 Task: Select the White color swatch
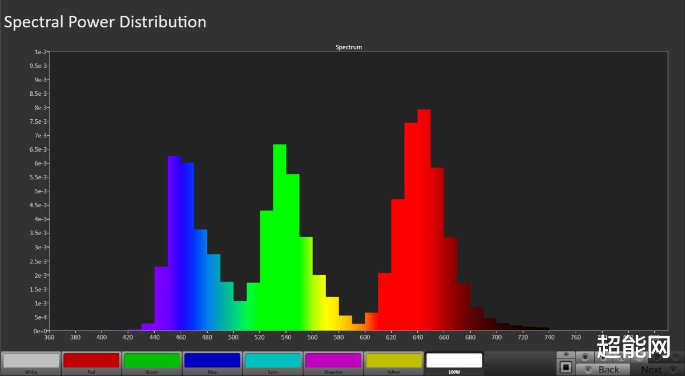coord(31,363)
